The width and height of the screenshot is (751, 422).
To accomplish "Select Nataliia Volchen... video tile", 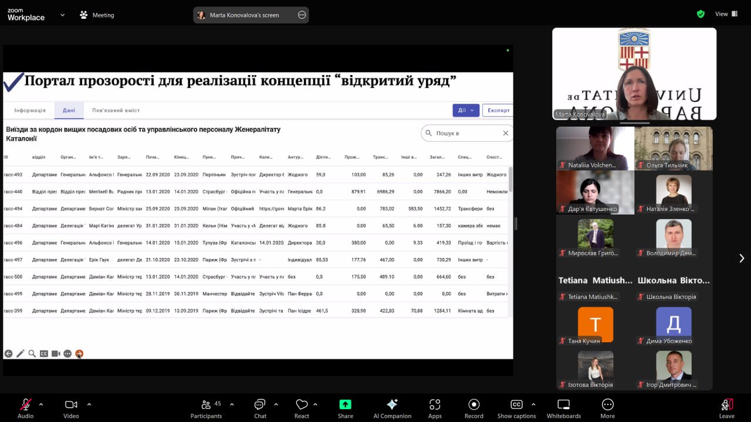I will tap(595, 148).
